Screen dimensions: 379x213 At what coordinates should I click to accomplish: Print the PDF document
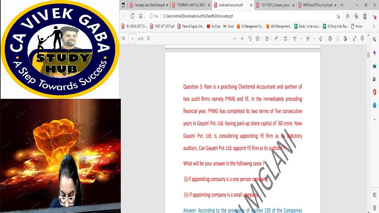330,39
